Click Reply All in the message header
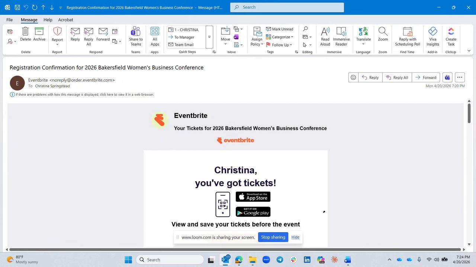Image resolution: width=476 pixels, height=267 pixels. point(397,78)
